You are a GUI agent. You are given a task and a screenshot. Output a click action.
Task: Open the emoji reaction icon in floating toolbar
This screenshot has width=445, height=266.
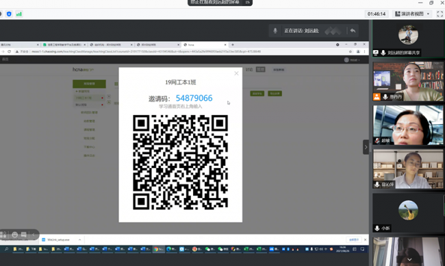click(15, 234)
